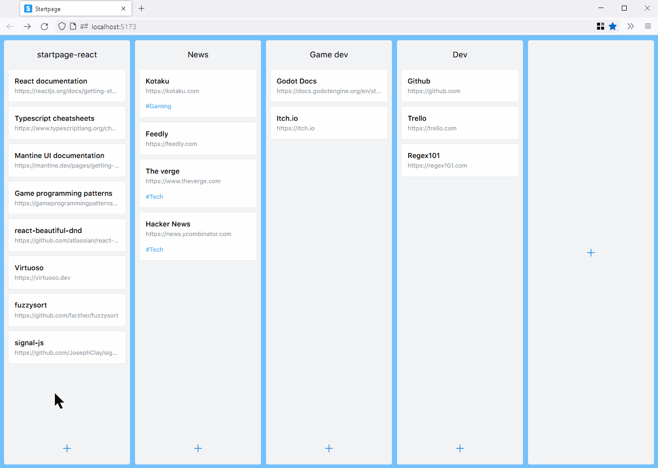Viewport: 658px width, 468px height.
Task: Click the https://itch.io URL text
Action: click(x=295, y=128)
